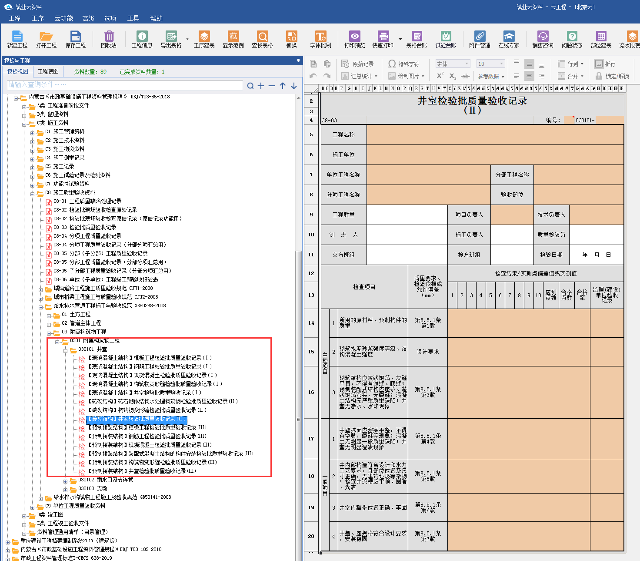Click the search magnifier in template panel
Image resolution: width=640 pixels, height=561 pixels.
(250, 86)
